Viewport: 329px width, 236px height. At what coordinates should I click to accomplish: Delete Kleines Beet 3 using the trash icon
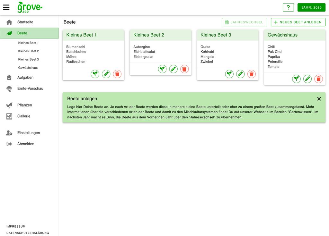point(251,74)
